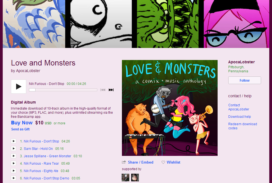272x183 pixels.
Task: Click Buy Now link
Action: [x=22, y=123]
